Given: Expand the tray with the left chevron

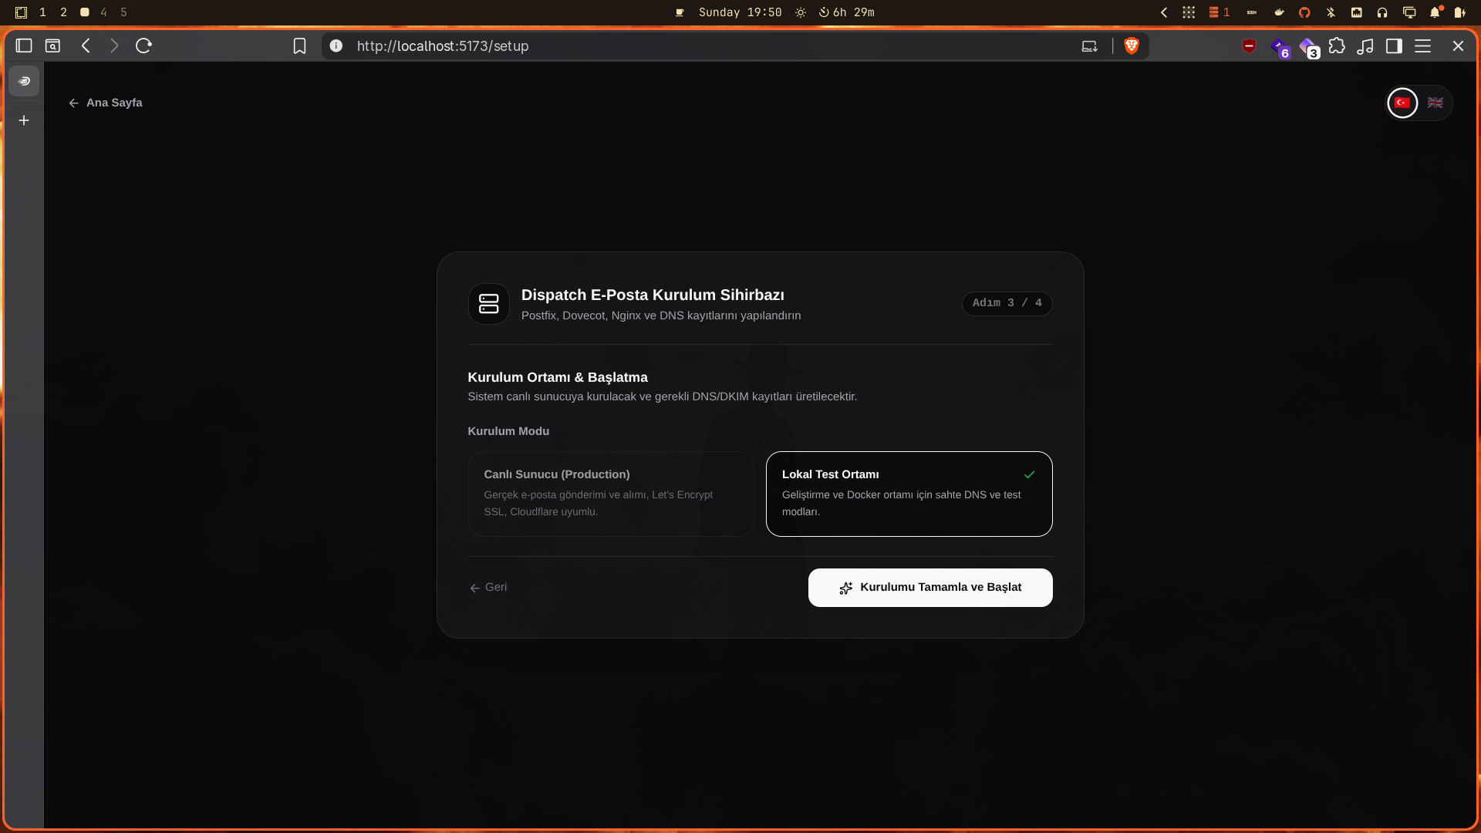Looking at the screenshot, I should (x=1164, y=12).
